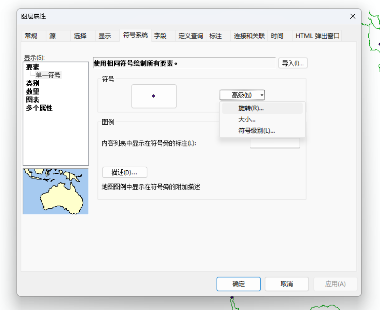380x310 pixels.
Task: Open the 连接和关联 tab
Action: 249,36
